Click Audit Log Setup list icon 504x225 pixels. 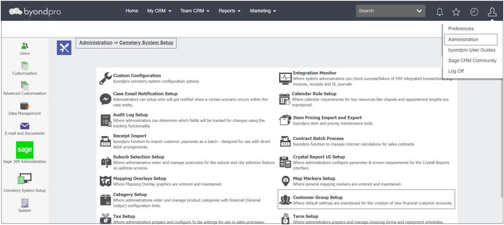(106, 120)
